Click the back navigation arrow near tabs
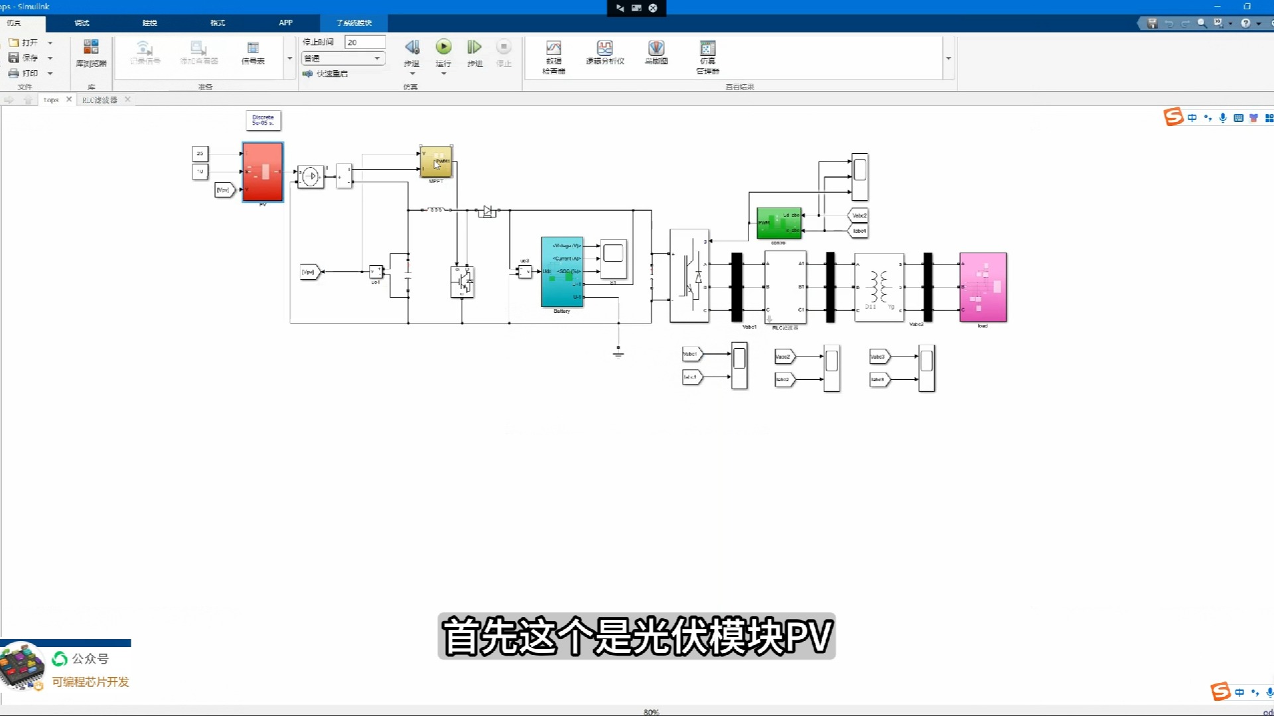1274x716 pixels. 9,100
